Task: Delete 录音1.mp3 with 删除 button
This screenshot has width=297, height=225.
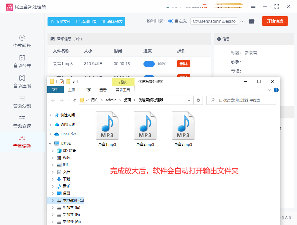Action: [x=184, y=64]
